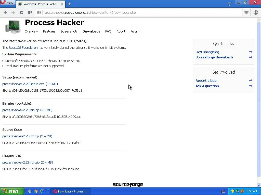Image resolution: width=261 pixels, height=195 pixels.
Task: Close the Downloads - Process Hacker tab
Action: click(62, 4)
